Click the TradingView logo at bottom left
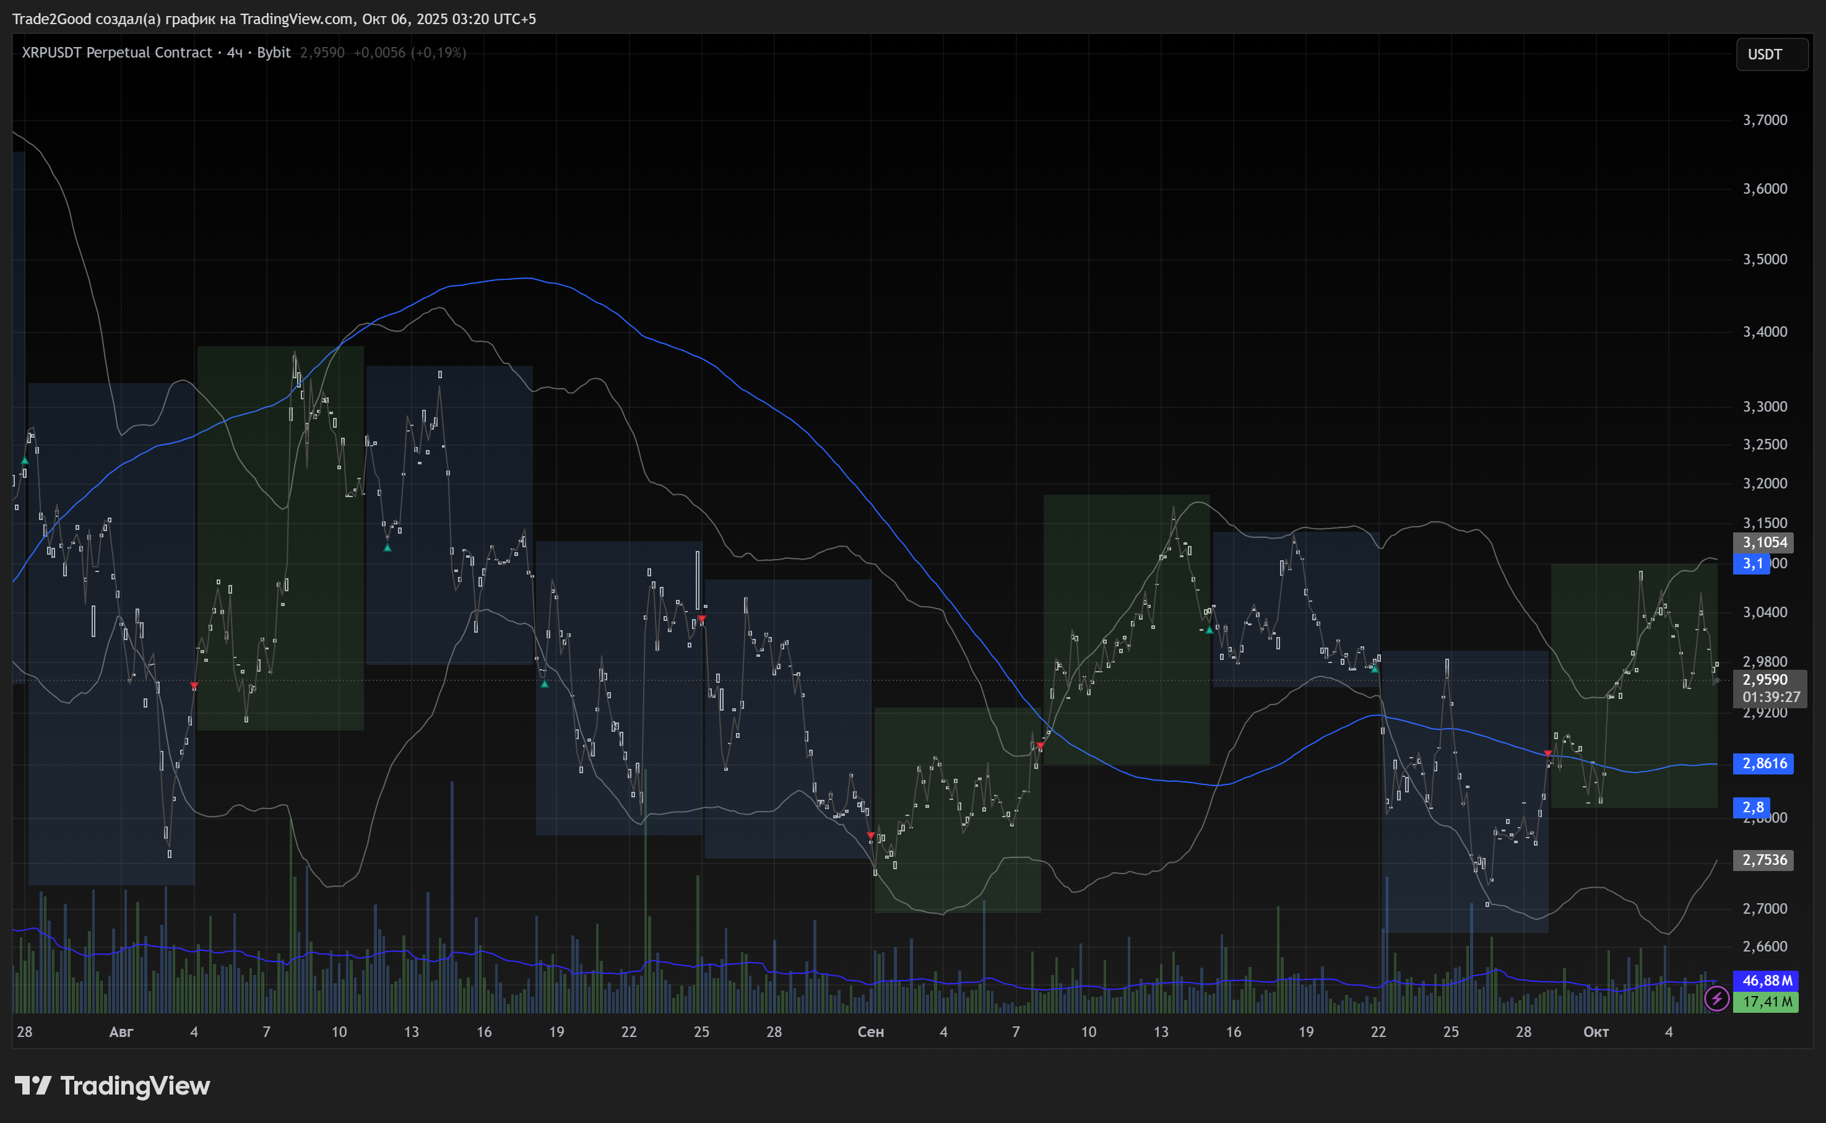Screen dimensions: 1826x1123 point(112,1086)
